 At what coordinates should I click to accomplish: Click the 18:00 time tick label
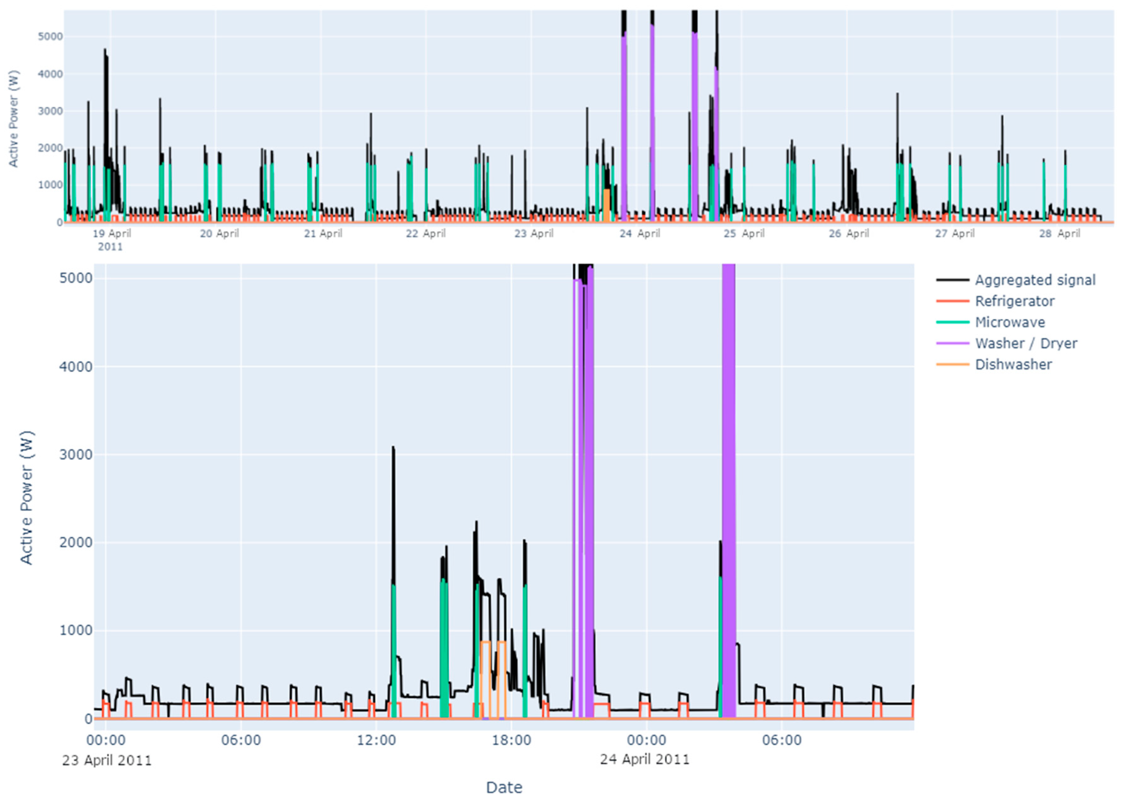click(511, 740)
